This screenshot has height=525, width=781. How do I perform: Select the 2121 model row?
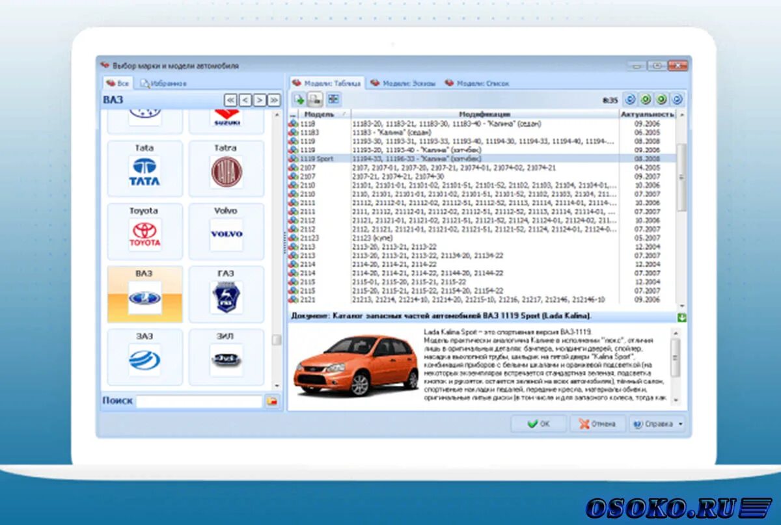point(482,300)
